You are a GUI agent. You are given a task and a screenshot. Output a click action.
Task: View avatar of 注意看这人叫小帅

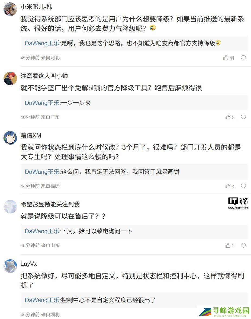point(10,78)
